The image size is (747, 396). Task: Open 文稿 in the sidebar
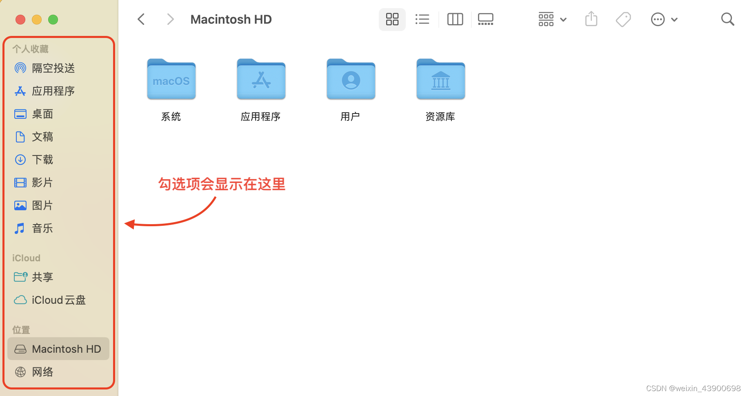pyautogui.click(x=58, y=137)
